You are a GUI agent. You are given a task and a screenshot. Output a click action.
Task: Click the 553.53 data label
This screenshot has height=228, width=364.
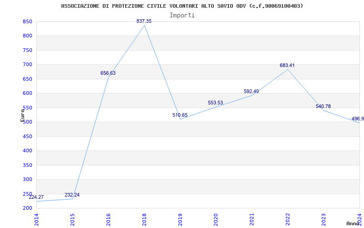click(215, 103)
